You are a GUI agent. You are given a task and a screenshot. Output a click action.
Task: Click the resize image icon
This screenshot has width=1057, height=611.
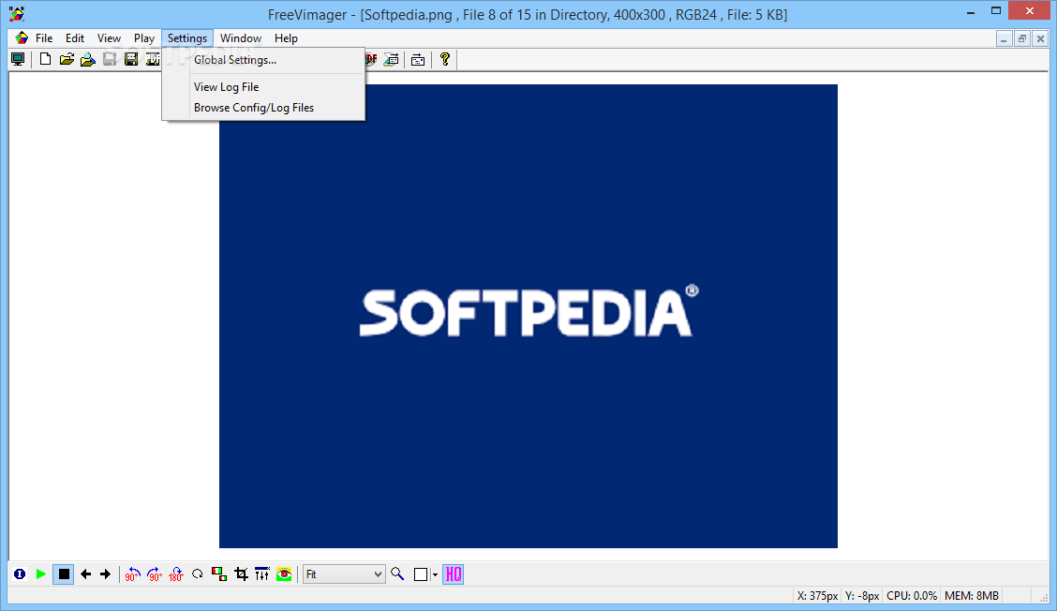(x=219, y=574)
